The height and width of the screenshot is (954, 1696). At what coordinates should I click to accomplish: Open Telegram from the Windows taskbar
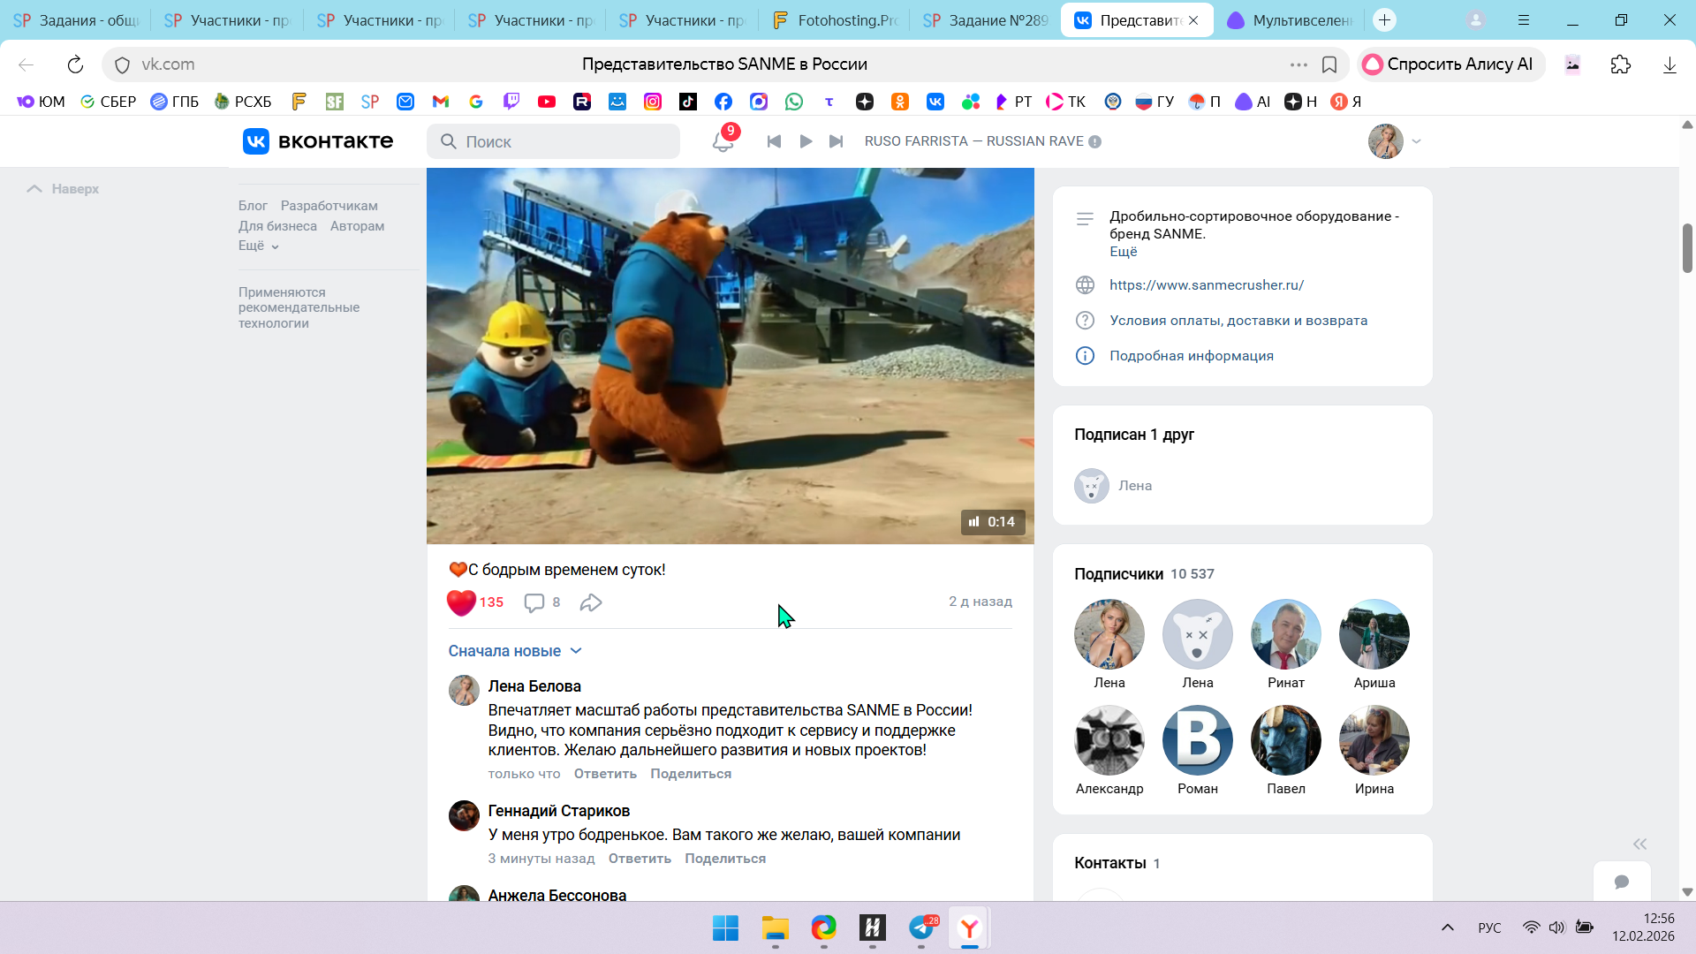(921, 928)
